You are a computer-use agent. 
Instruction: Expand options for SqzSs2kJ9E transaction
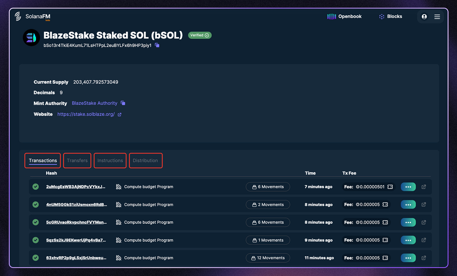(408, 240)
